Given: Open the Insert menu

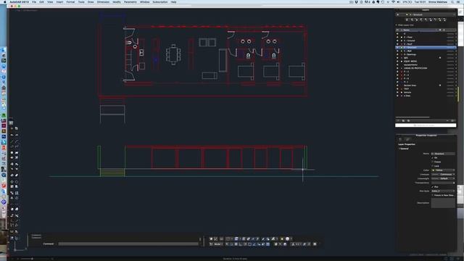Looking at the screenshot, I should [x=59, y=1].
